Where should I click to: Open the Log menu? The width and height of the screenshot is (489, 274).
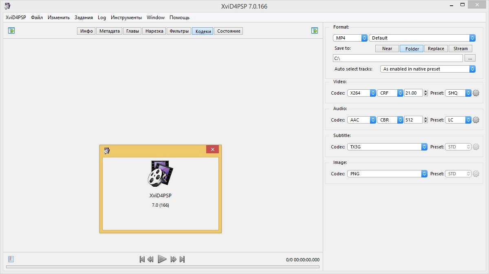pos(101,18)
